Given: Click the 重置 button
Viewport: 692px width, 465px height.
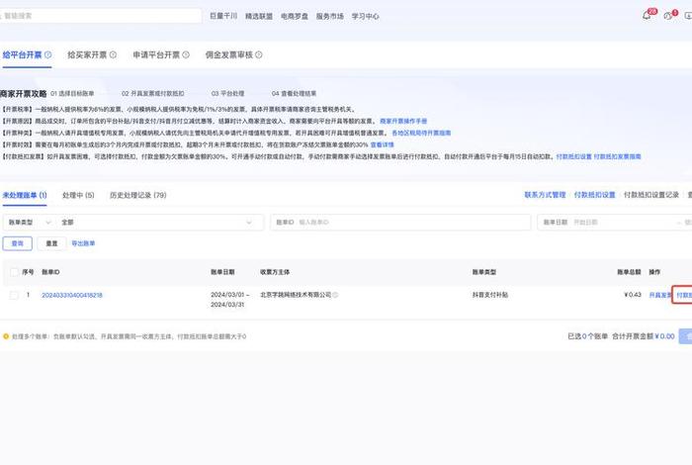Looking at the screenshot, I should coord(51,243).
